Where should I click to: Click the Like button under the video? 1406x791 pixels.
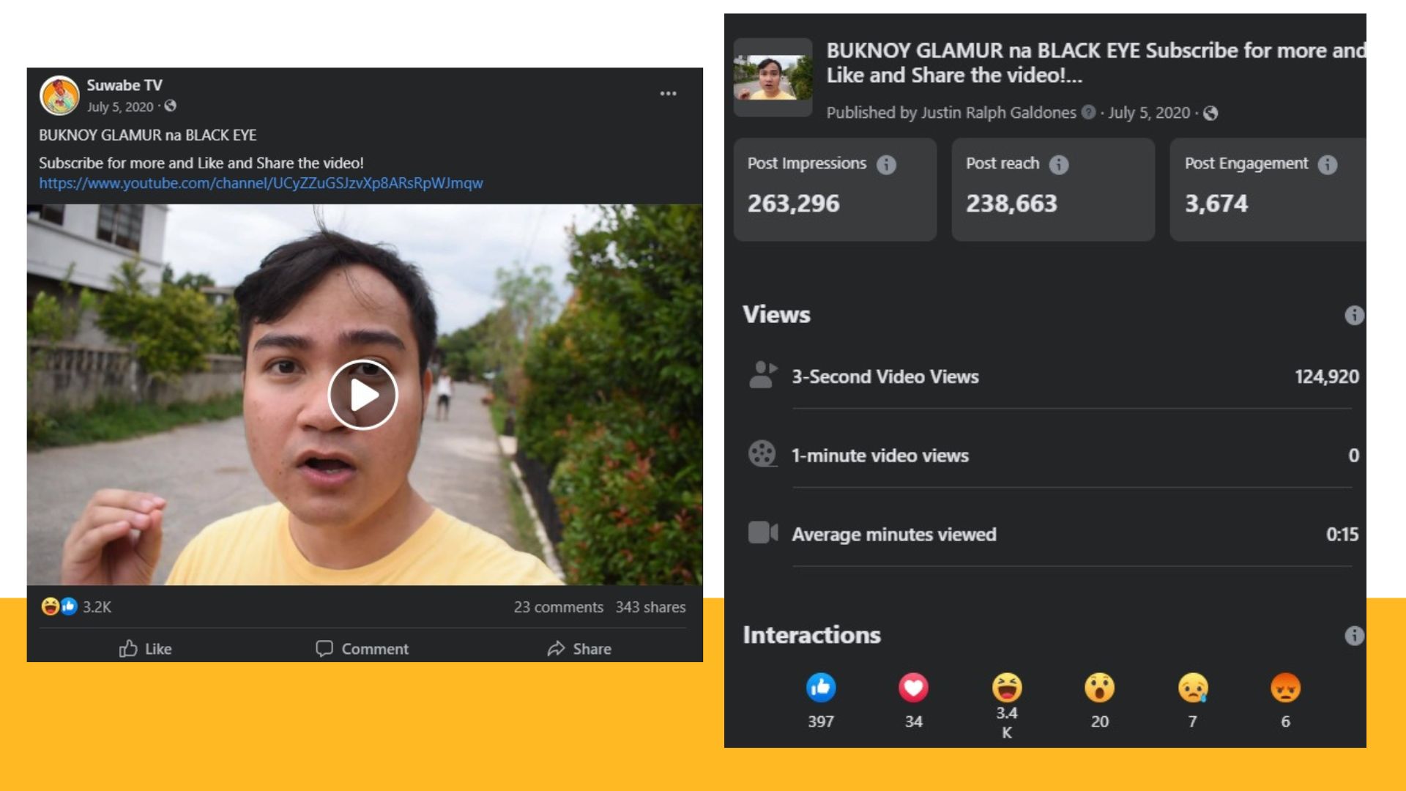coord(146,649)
